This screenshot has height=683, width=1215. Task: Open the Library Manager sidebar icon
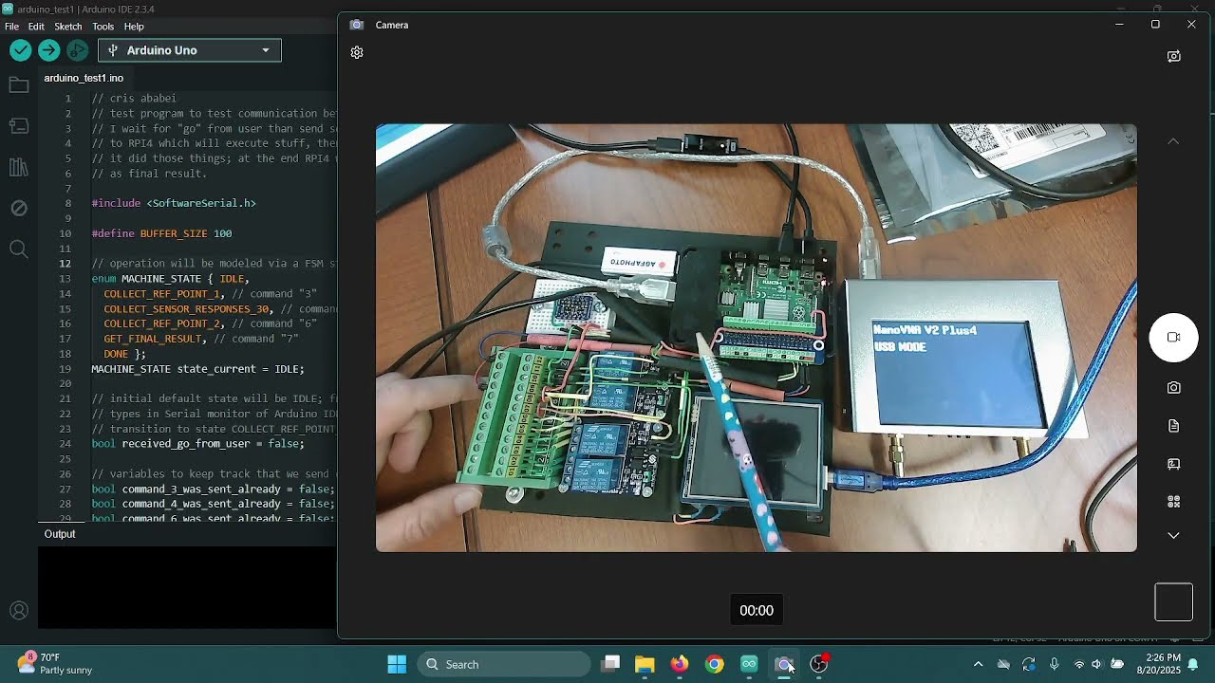[18, 168]
